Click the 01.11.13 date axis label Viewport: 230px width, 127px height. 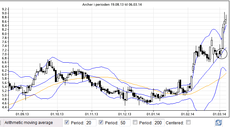point(91,114)
